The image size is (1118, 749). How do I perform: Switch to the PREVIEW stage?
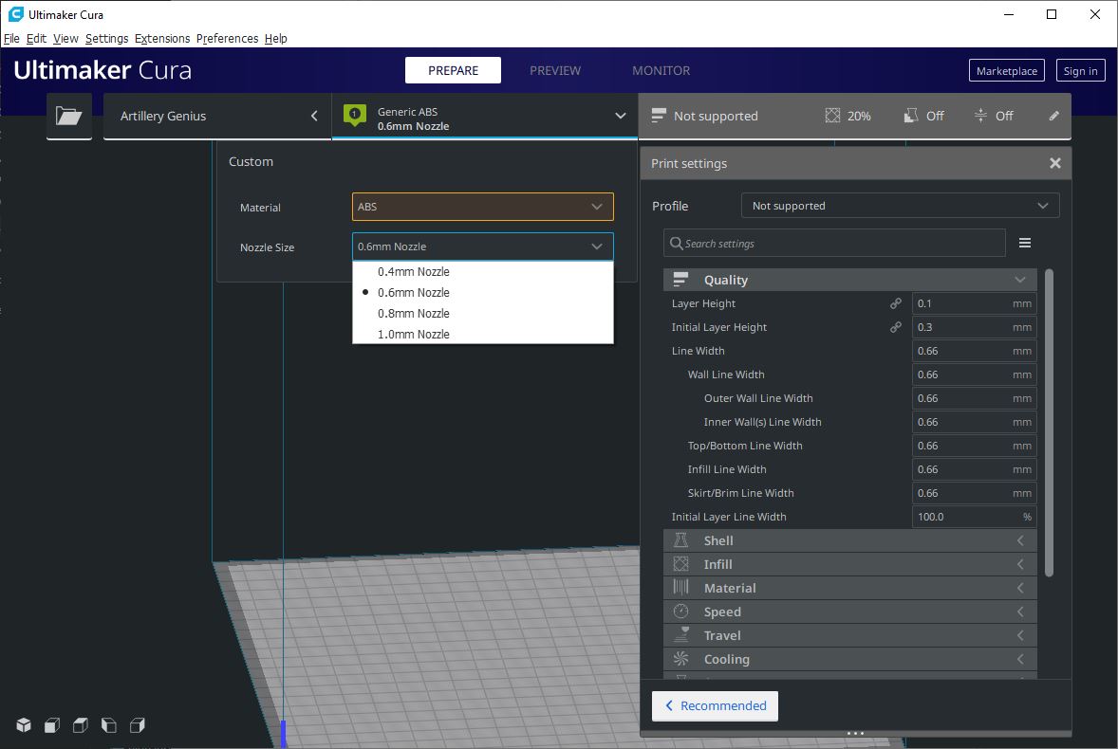click(x=555, y=70)
